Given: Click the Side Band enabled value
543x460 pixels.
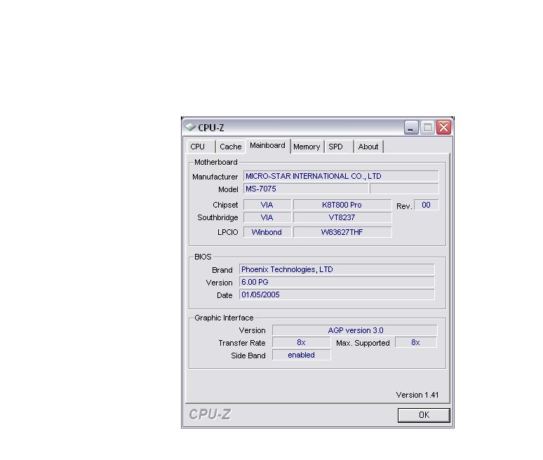Looking at the screenshot, I should coord(301,355).
